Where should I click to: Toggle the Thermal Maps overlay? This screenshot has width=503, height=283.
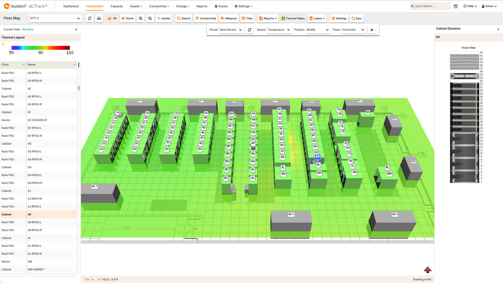293,18
